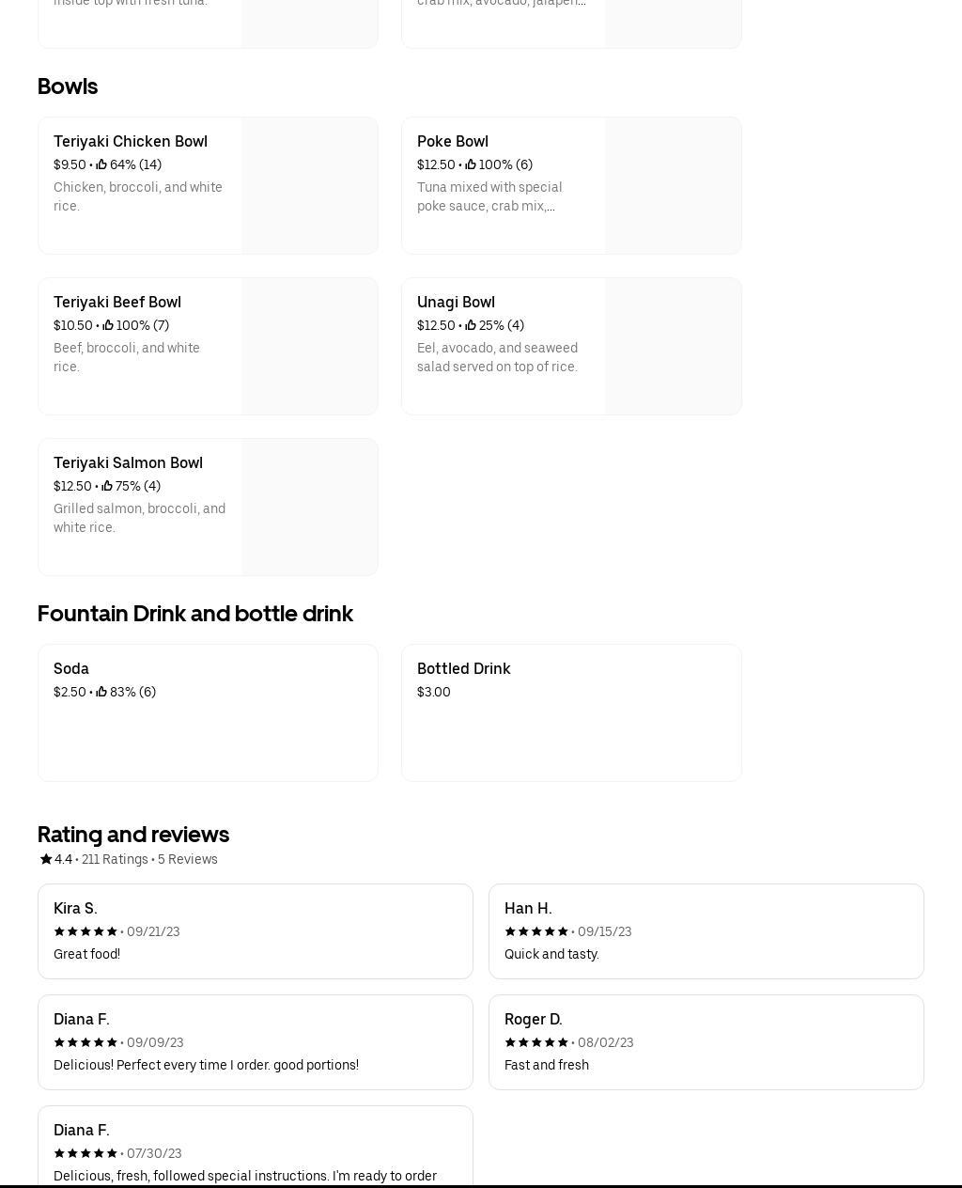Viewport: 962px width, 1188px height.
Task: Click the five stars on Kira S. review
Action: (x=85, y=931)
